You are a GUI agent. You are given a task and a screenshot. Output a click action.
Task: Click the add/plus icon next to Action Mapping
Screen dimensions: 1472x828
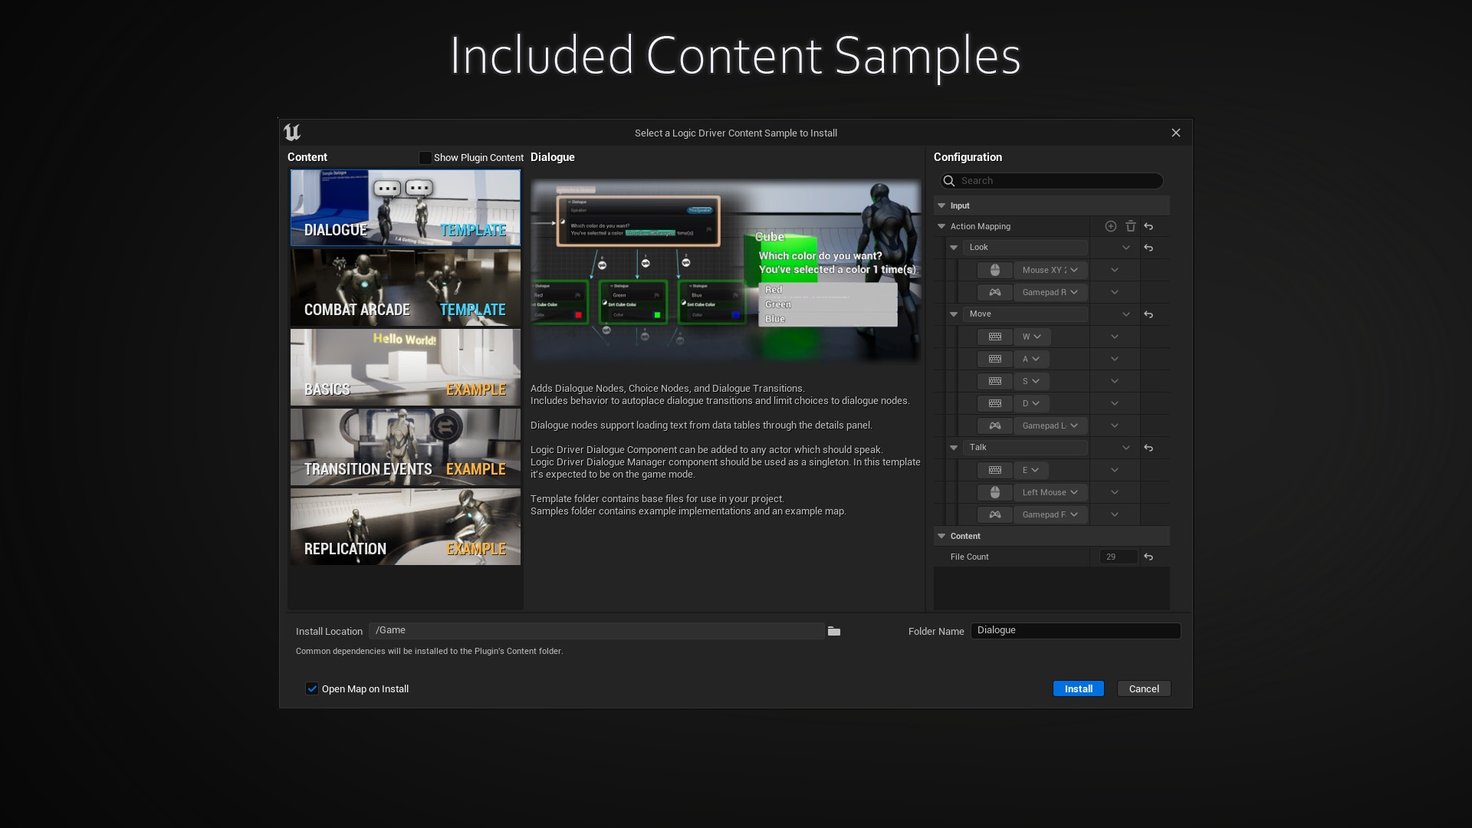pos(1111,226)
